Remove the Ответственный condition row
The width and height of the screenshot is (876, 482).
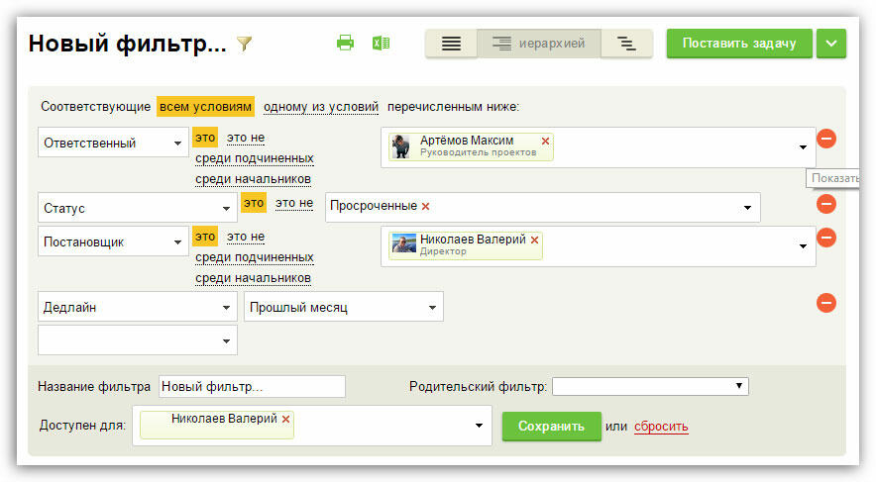point(826,139)
